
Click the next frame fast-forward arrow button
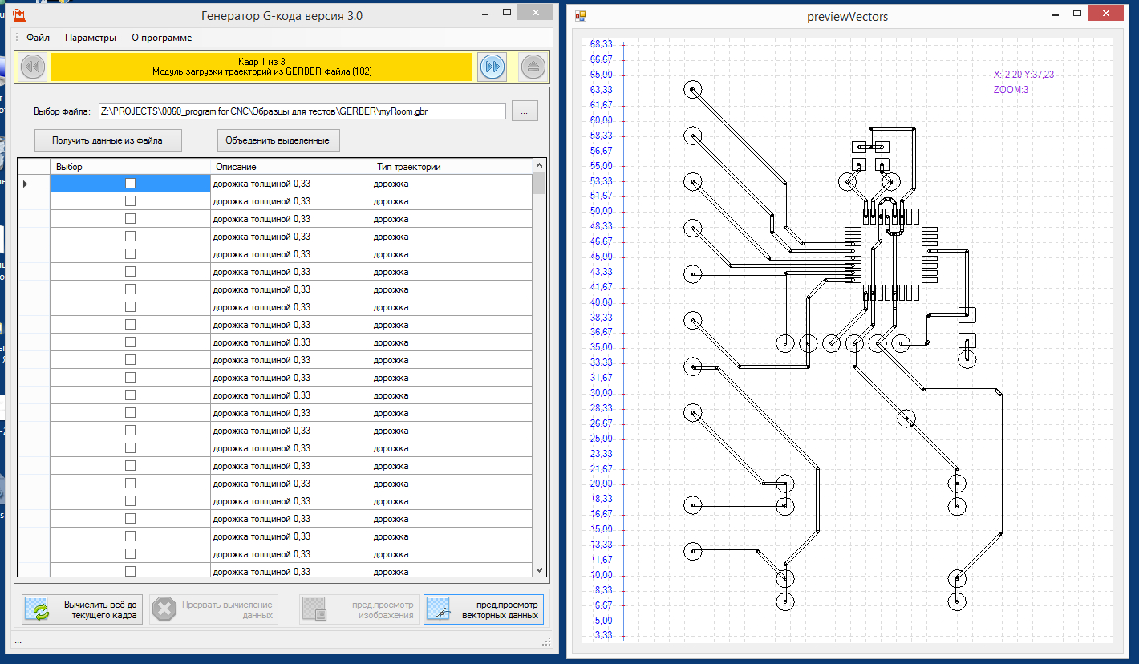tap(492, 67)
